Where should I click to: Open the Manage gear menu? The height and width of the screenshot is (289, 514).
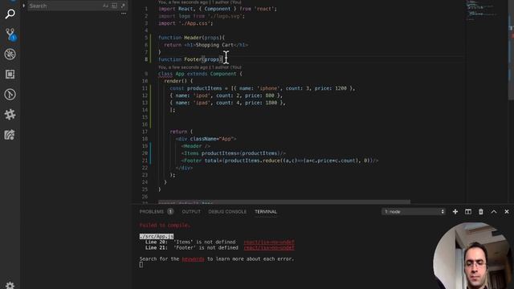10,285
